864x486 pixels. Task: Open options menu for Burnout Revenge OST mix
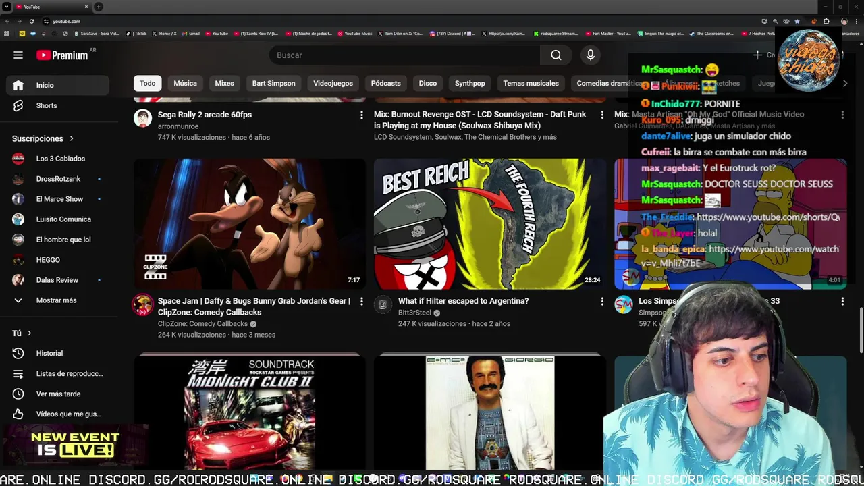pos(602,115)
